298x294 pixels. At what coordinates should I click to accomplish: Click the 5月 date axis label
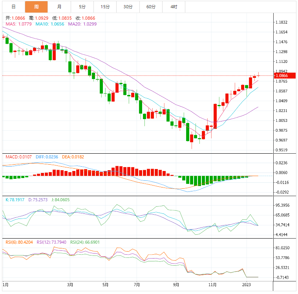coord(106,285)
